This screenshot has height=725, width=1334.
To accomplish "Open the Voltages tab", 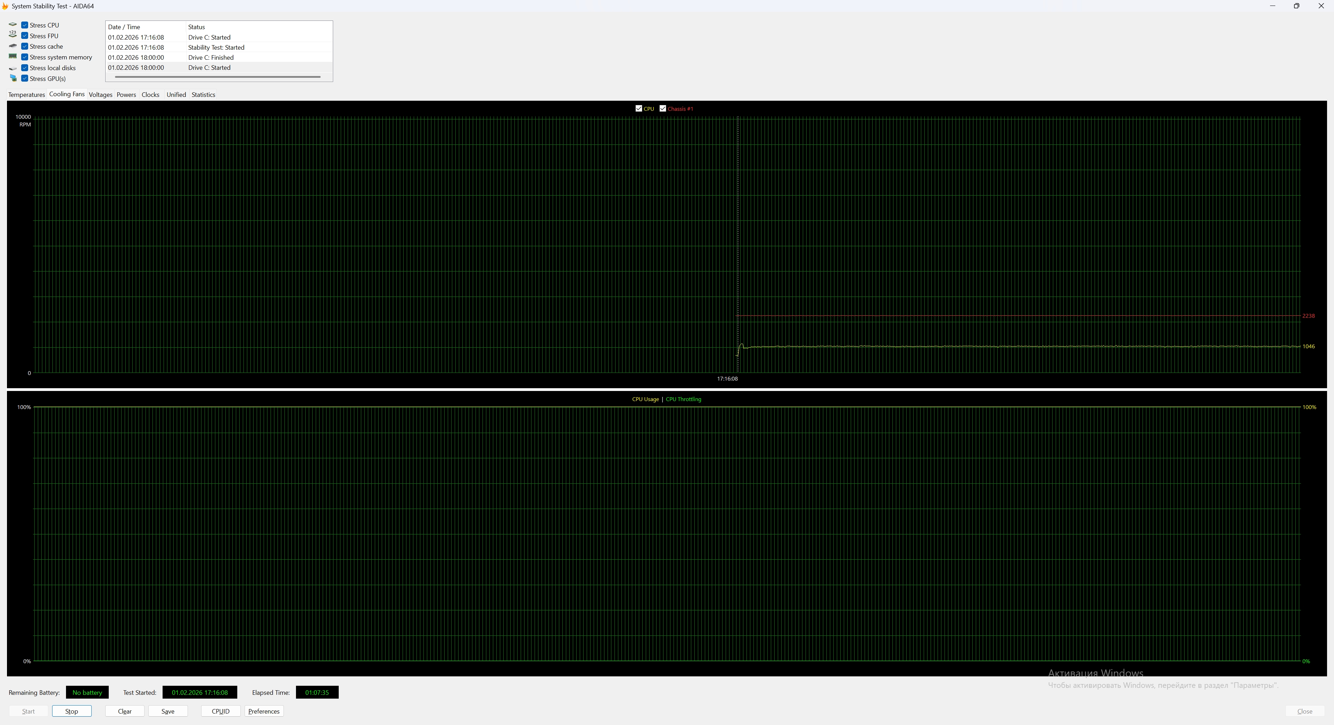I will [x=100, y=95].
